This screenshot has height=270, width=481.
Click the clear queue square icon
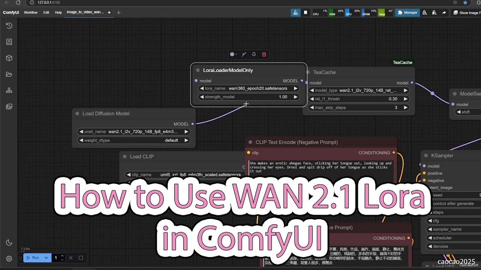(81, 258)
